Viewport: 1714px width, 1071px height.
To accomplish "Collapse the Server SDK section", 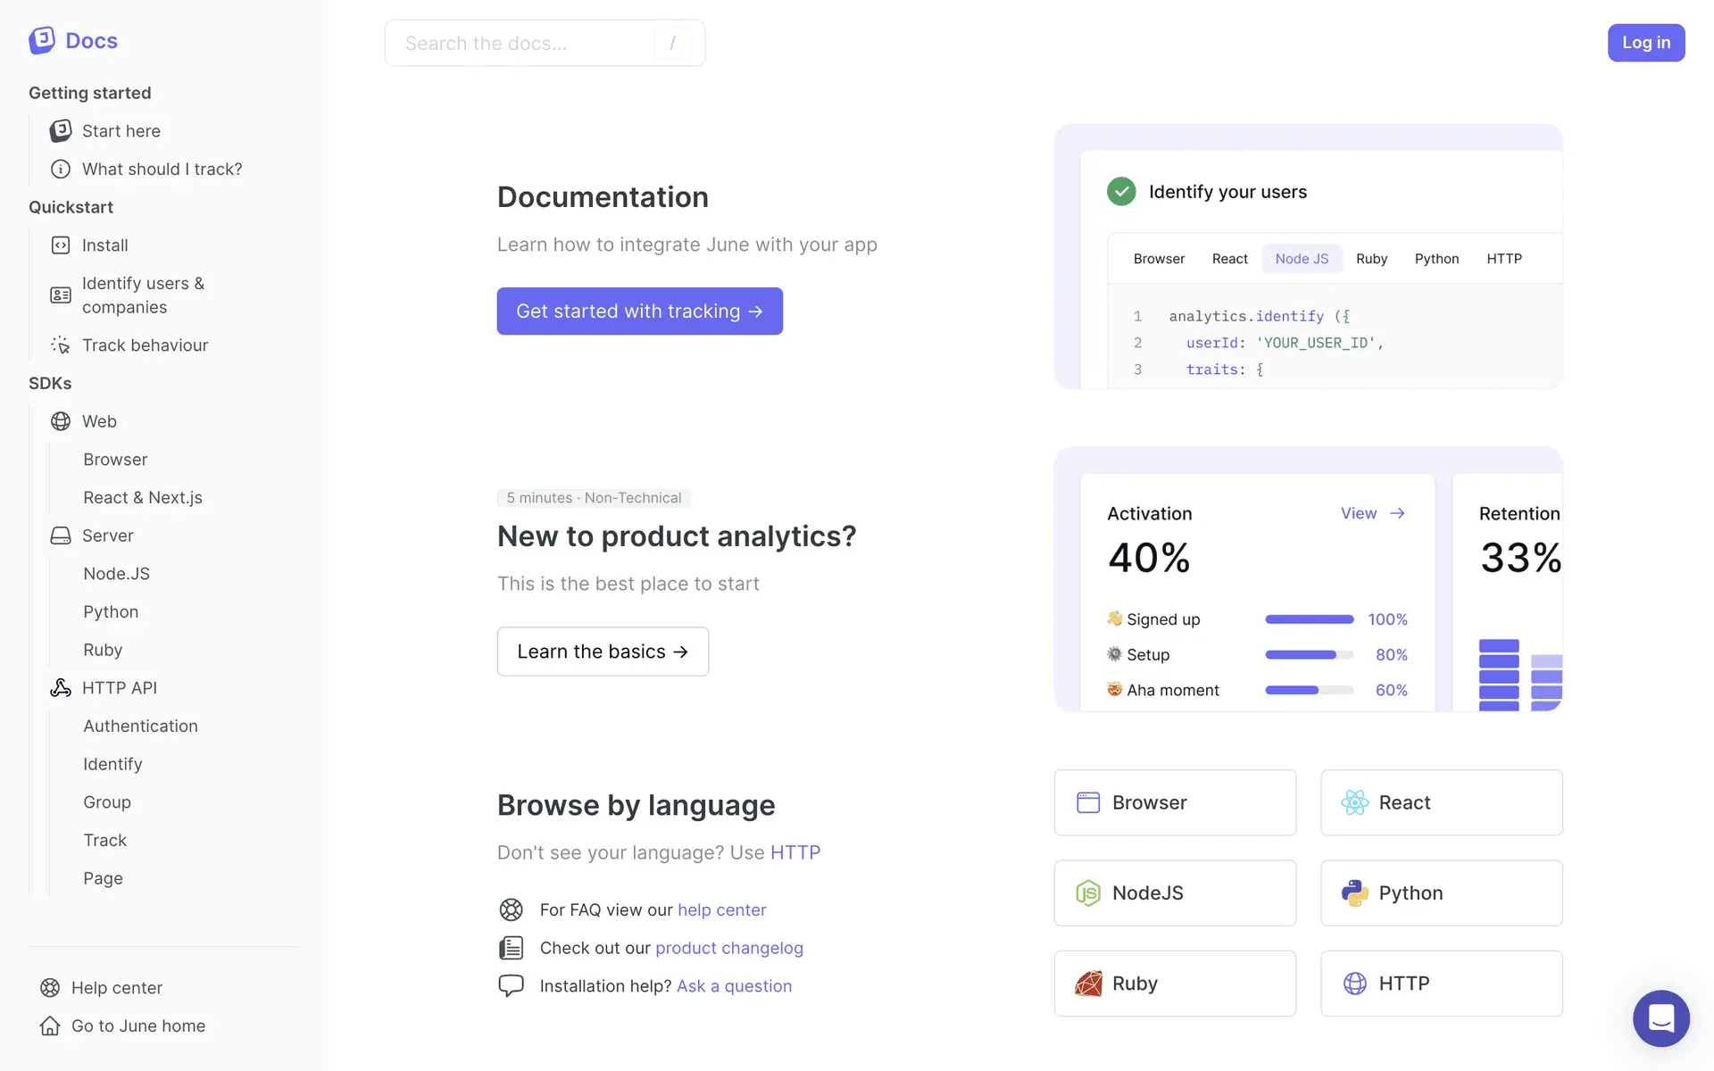I will 107,535.
